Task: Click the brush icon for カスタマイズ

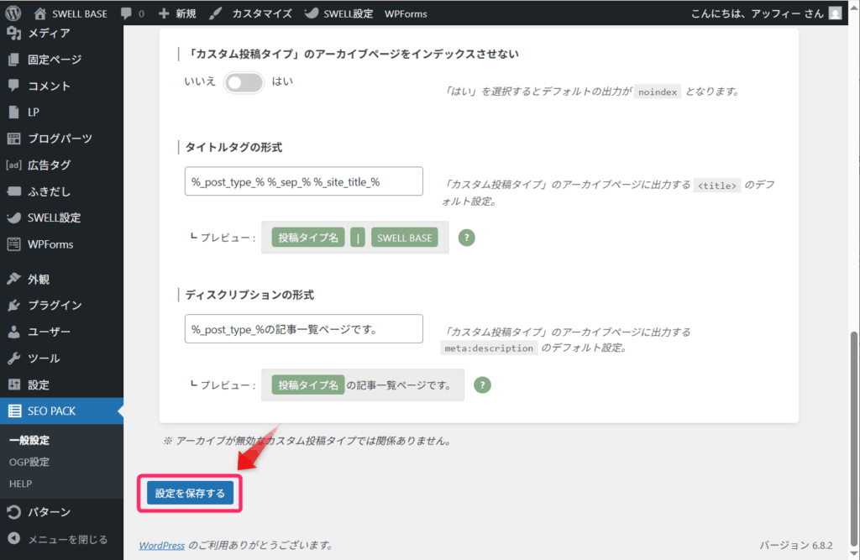Action: tap(216, 13)
